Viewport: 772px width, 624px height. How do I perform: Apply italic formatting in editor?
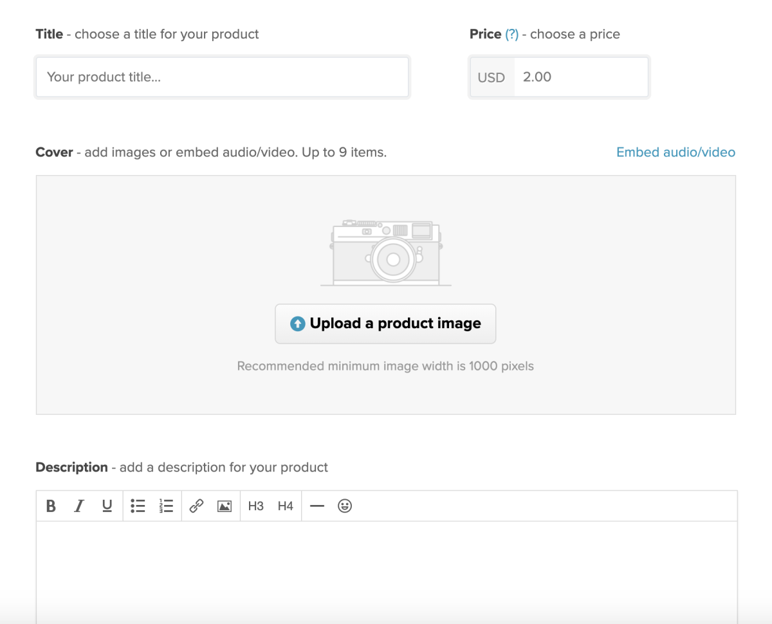point(79,506)
